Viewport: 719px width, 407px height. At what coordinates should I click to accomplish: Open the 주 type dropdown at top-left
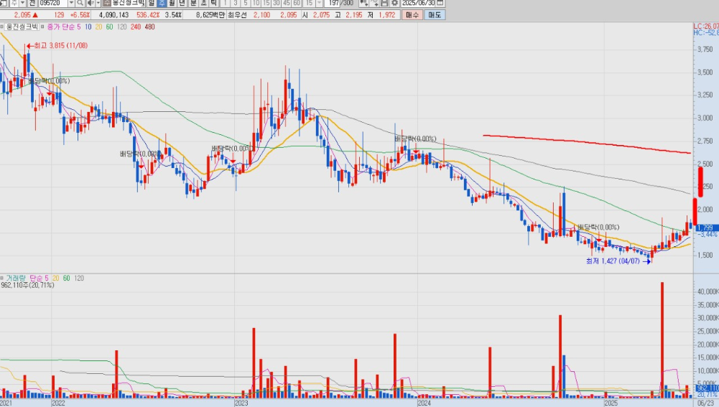pyautogui.click(x=23, y=4)
